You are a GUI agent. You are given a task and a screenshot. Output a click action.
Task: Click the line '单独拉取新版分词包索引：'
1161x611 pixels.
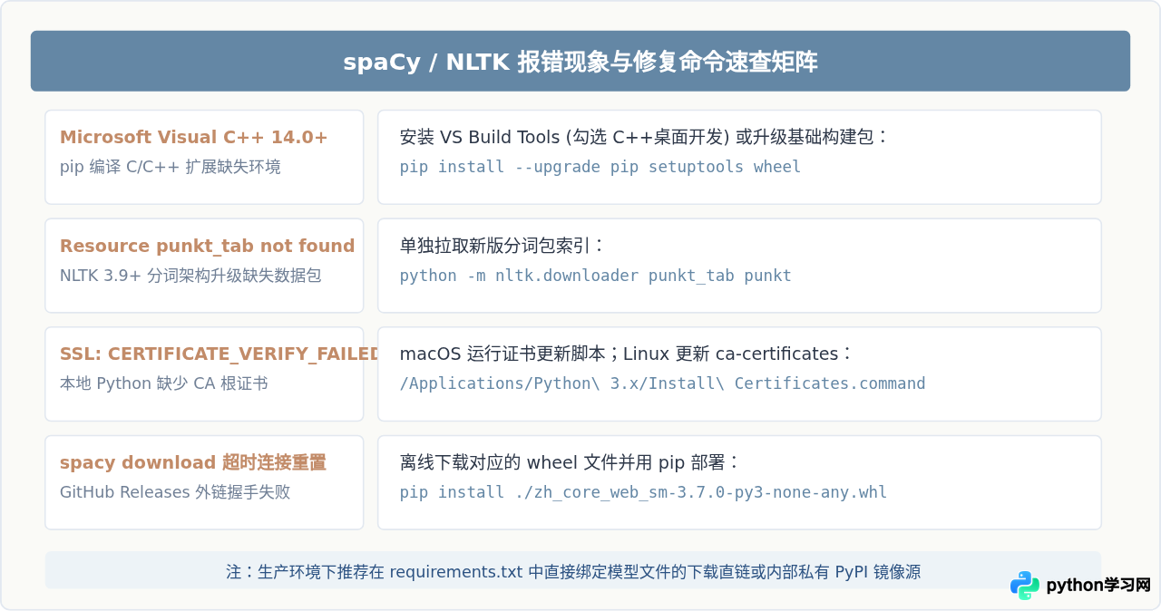tap(502, 246)
